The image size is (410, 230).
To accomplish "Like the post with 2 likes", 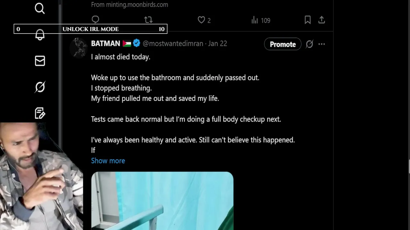I will tap(204, 20).
